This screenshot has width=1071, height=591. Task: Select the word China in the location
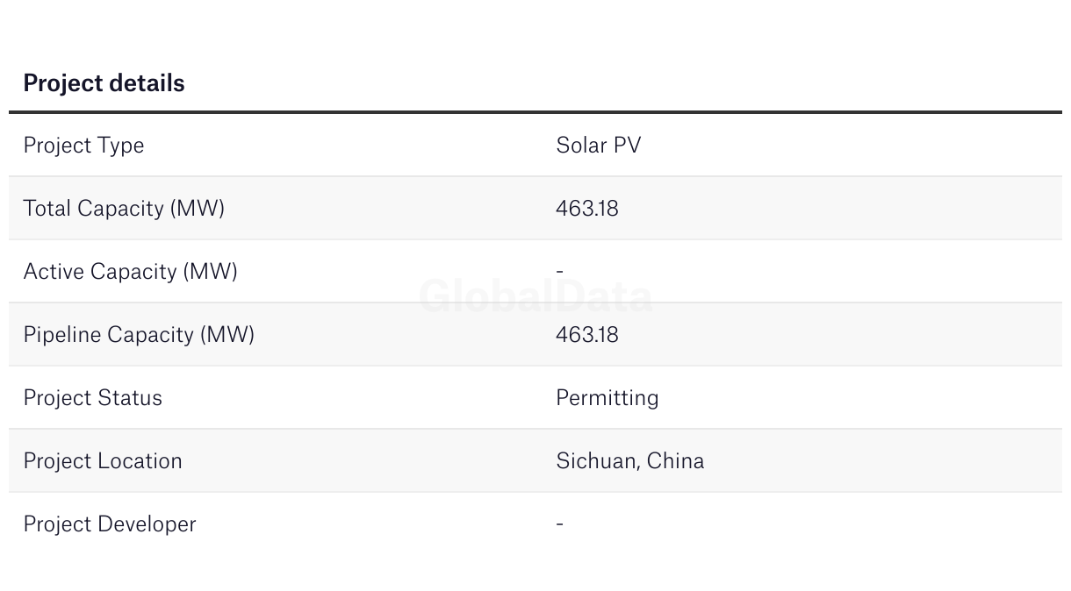676,461
